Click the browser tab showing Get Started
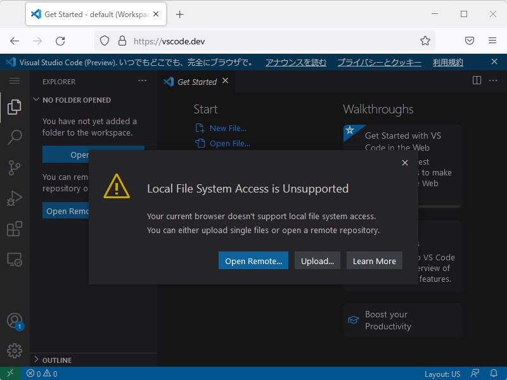The image size is (507, 380). (89, 14)
